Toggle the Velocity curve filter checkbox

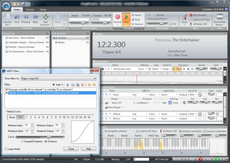[7, 93]
